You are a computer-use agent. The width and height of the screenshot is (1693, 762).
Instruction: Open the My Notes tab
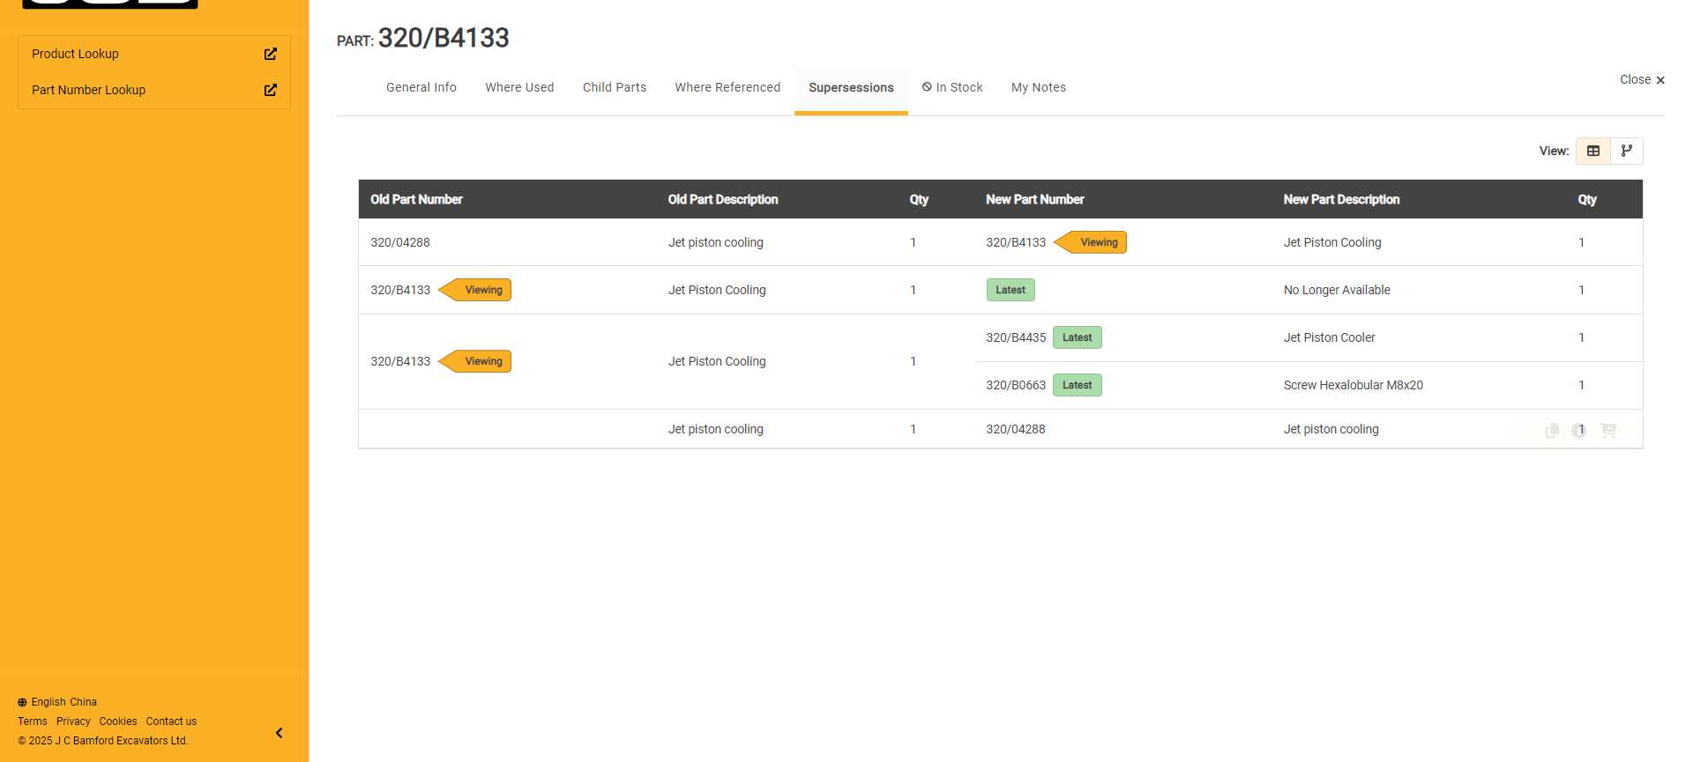[x=1038, y=87]
